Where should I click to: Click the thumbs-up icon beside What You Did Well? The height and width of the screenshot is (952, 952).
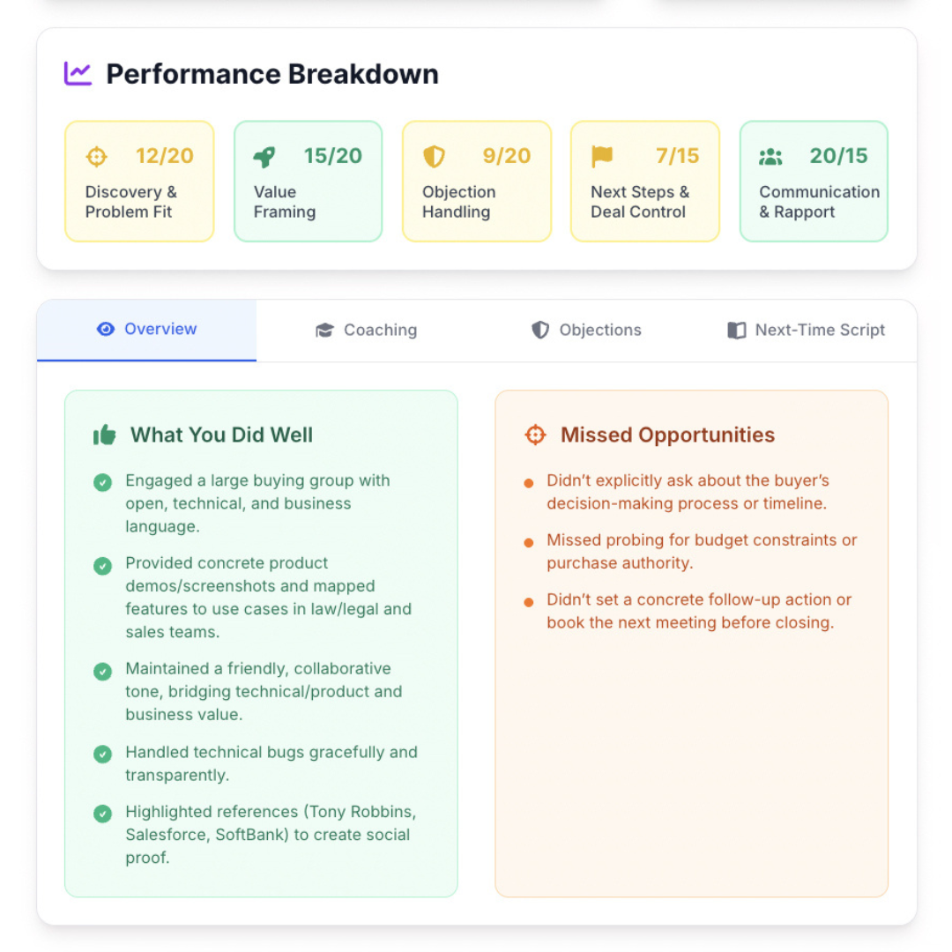[105, 435]
